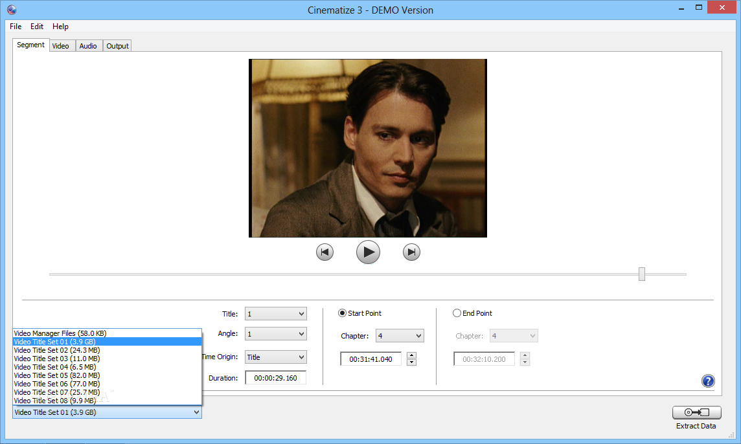Image resolution: width=741 pixels, height=444 pixels.
Task: Switch to the Segment tab
Action: [30, 45]
